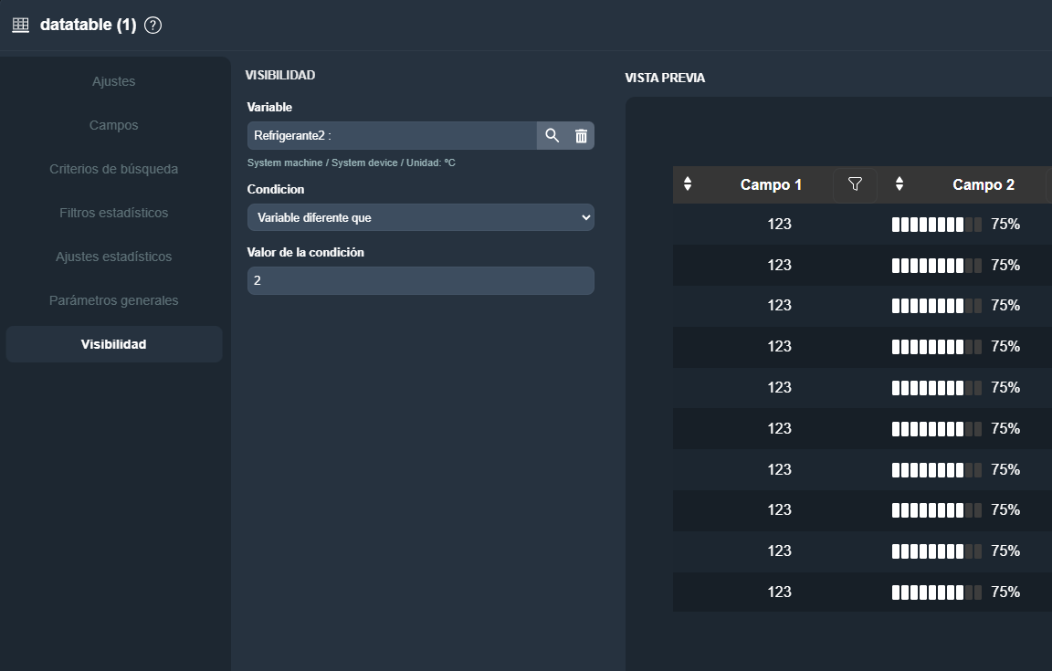Sort using arrows beside Campo 2

[x=899, y=184]
